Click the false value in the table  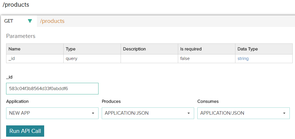(x=185, y=58)
